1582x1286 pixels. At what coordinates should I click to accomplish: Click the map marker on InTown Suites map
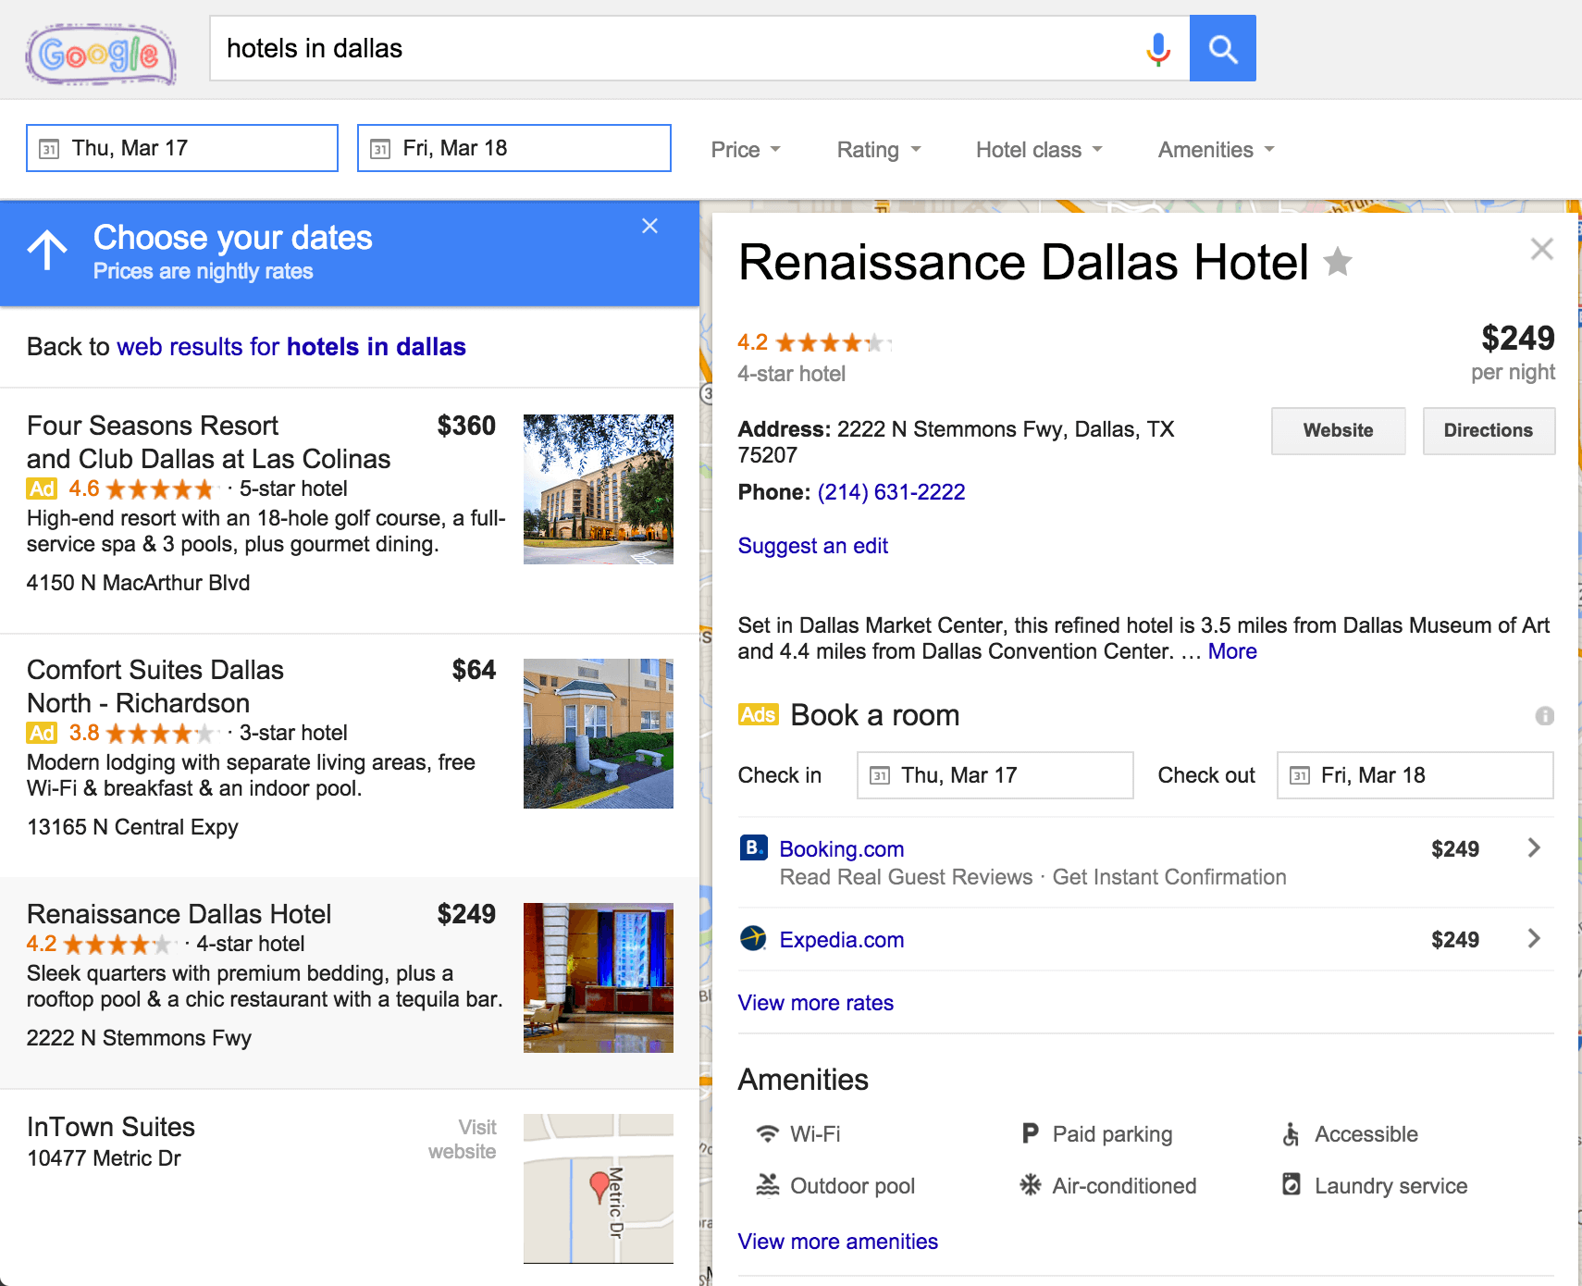coord(599,1186)
